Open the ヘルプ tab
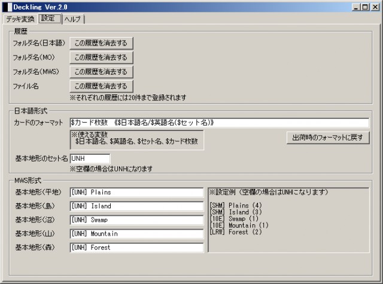383x284 pixels. pyautogui.click(x=73, y=19)
